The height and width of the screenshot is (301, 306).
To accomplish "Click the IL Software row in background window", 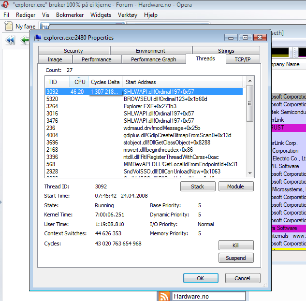I will coord(289,166).
